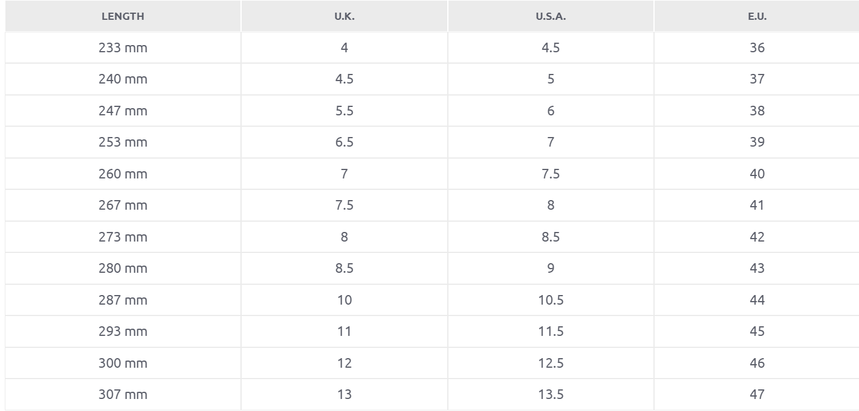The width and height of the screenshot is (859, 411).
Task: Click the LENGTH column header
Action: (x=123, y=17)
